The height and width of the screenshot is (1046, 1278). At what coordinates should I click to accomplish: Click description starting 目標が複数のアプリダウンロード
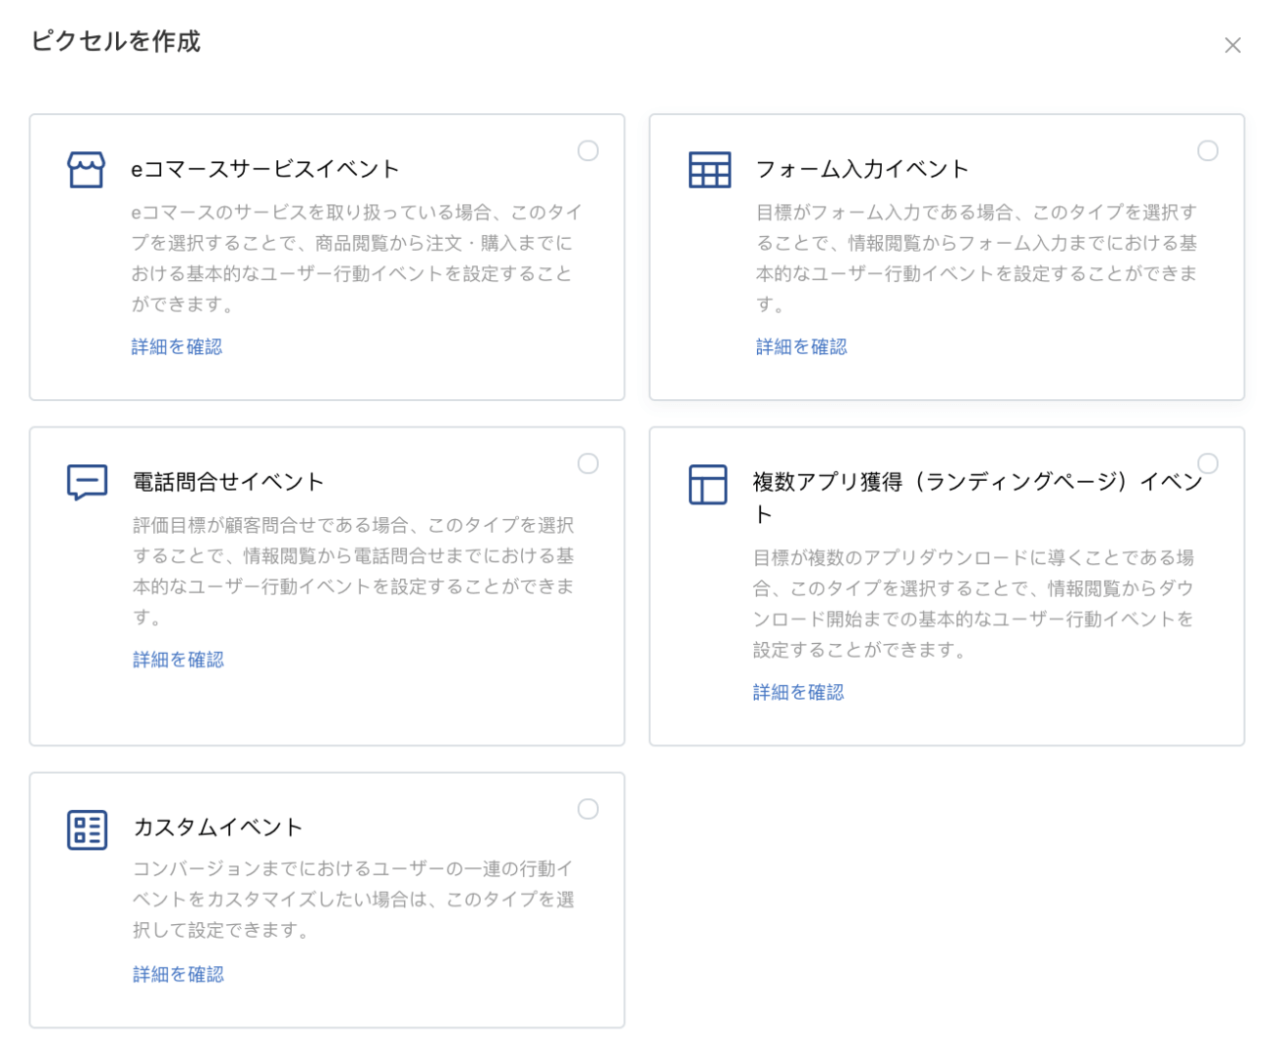pos(974,603)
